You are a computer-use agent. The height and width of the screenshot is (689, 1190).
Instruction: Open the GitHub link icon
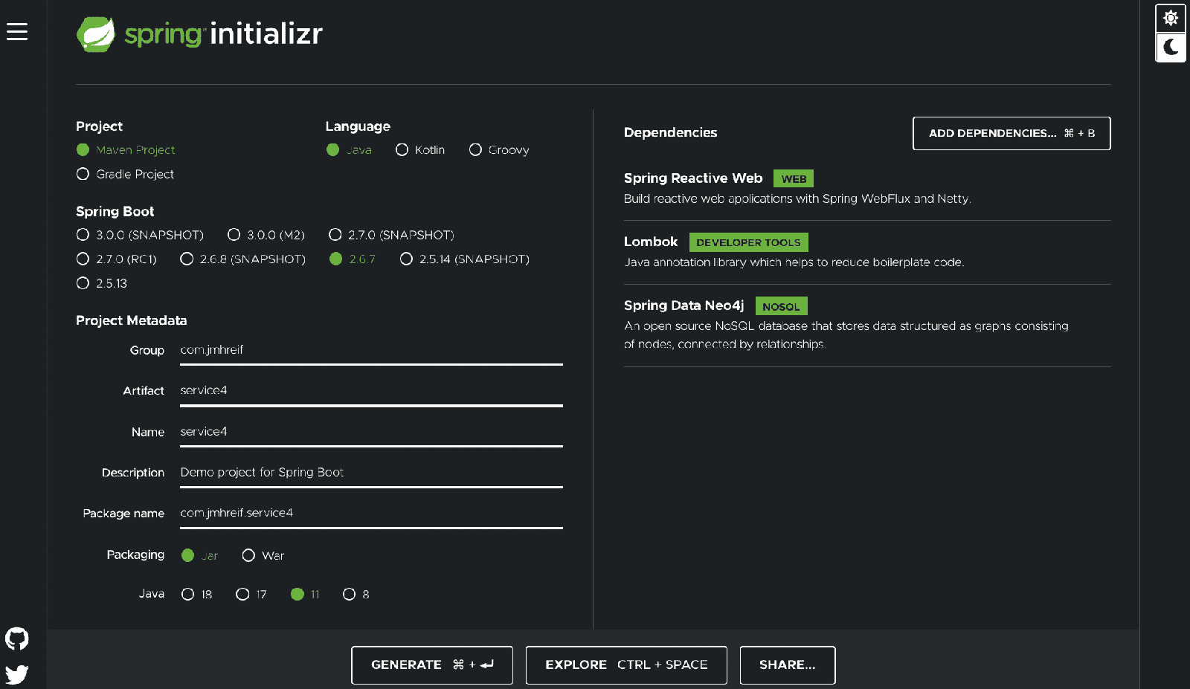(17, 638)
